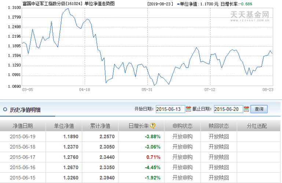
Task: Focus the 截止日期 field showing 2015-06-20
Action: [x=228, y=109]
